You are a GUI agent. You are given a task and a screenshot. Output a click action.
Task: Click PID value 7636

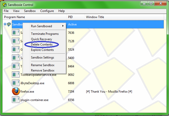tap(71, 33)
